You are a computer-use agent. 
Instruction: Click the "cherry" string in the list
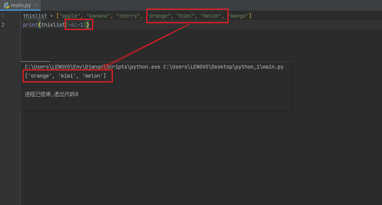[x=128, y=16]
